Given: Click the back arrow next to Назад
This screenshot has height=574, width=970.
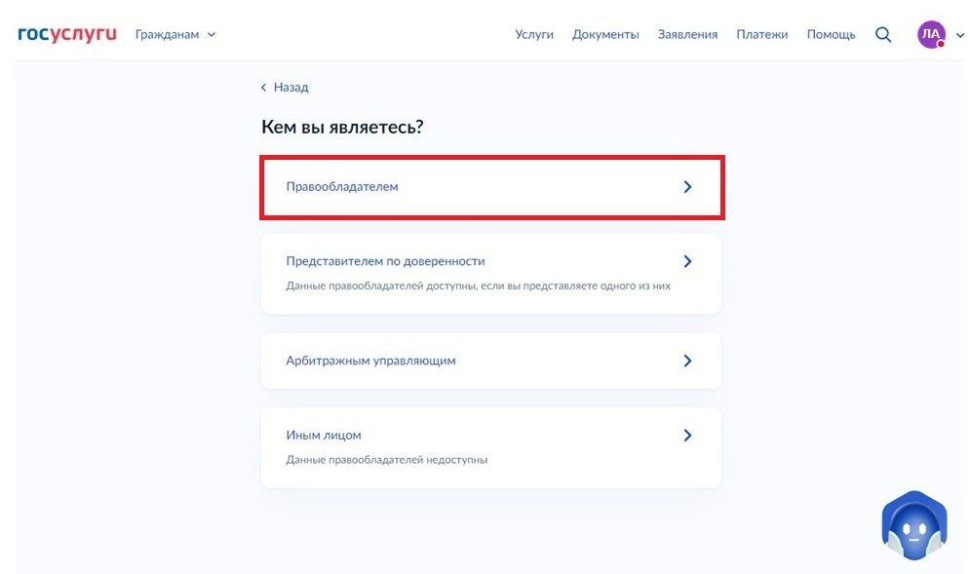Looking at the screenshot, I should click(263, 87).
